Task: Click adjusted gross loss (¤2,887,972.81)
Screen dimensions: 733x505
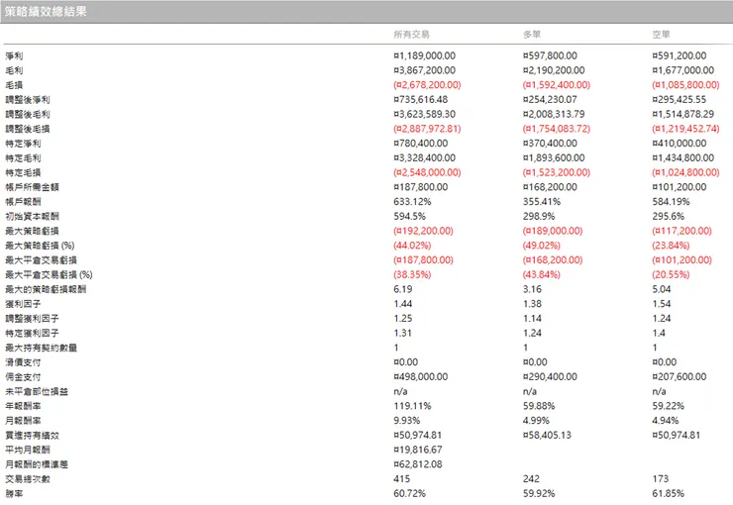Action: 427,129
